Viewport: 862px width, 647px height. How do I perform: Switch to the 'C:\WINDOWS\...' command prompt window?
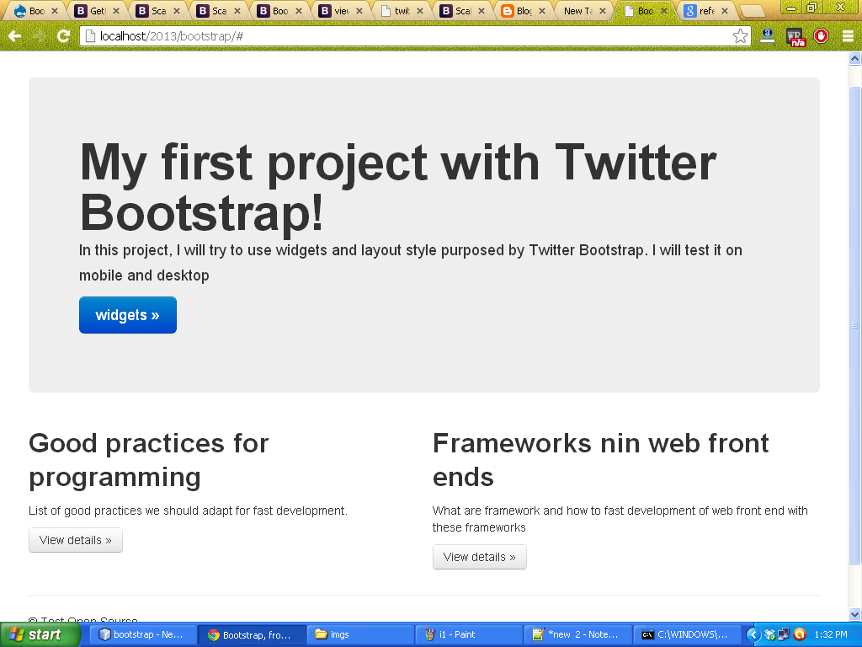coord(686,635)
